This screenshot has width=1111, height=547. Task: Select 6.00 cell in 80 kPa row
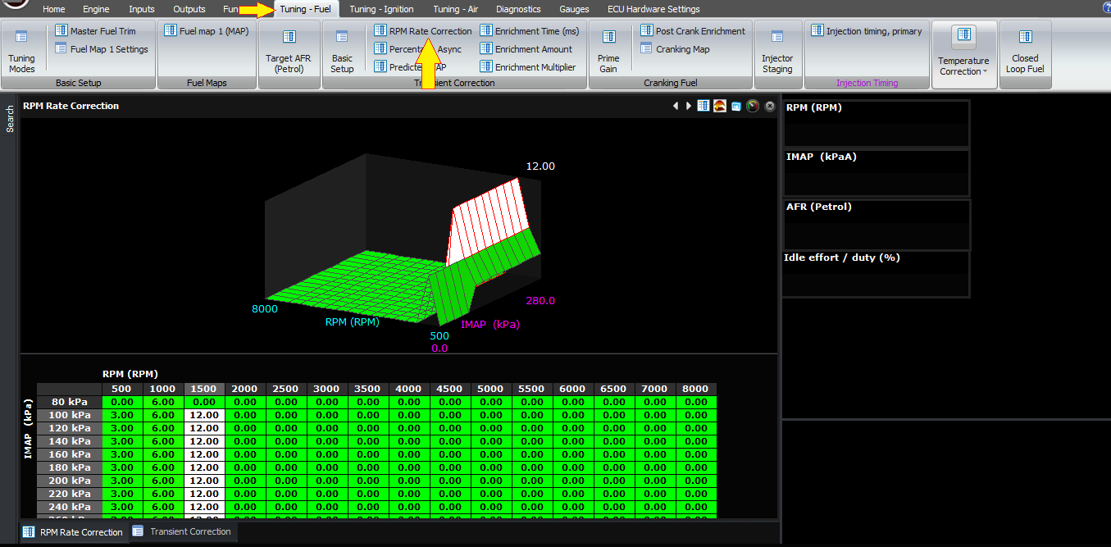[163, 402]
